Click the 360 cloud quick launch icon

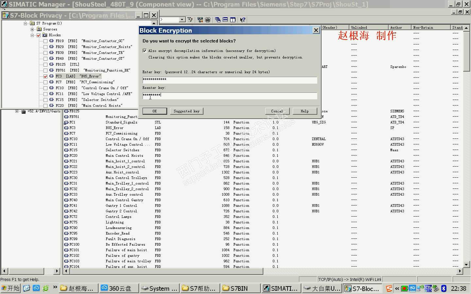(36, 288)
